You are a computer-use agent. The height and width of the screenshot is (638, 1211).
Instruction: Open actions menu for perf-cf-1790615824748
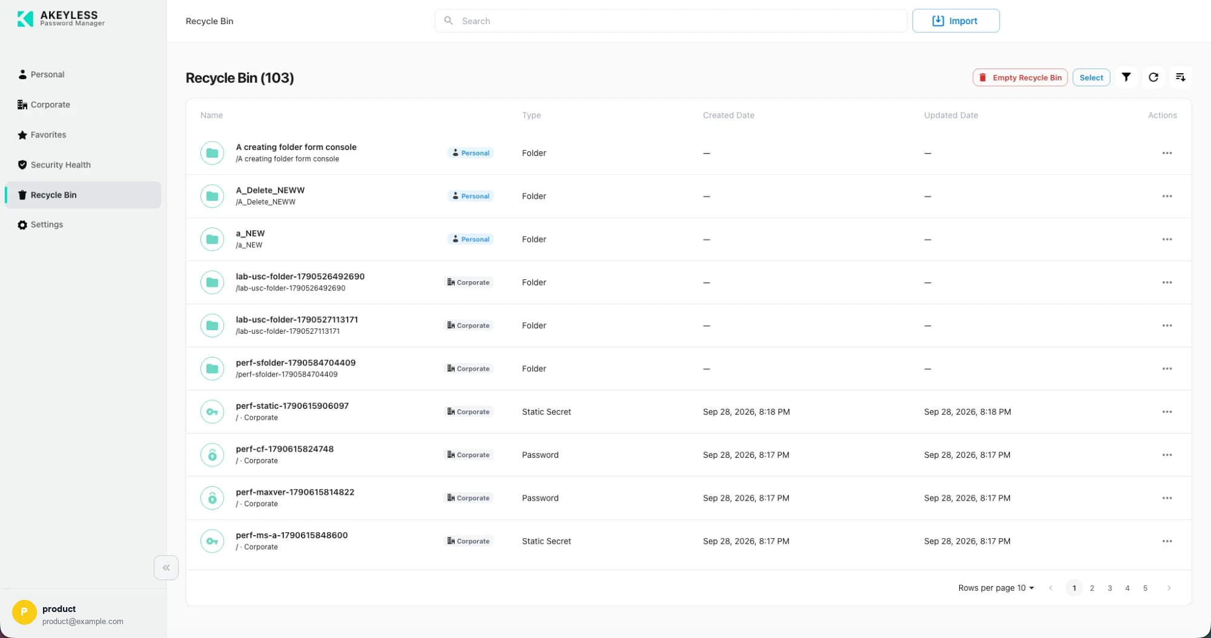[1167, 455]
